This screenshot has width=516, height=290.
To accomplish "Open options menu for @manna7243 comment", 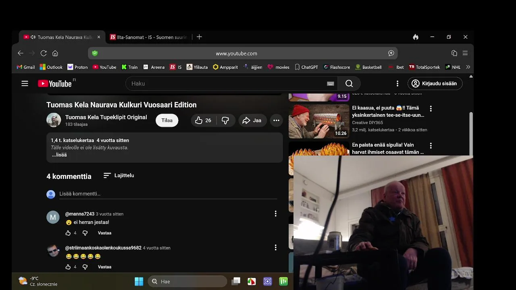I will click(276, 213).
